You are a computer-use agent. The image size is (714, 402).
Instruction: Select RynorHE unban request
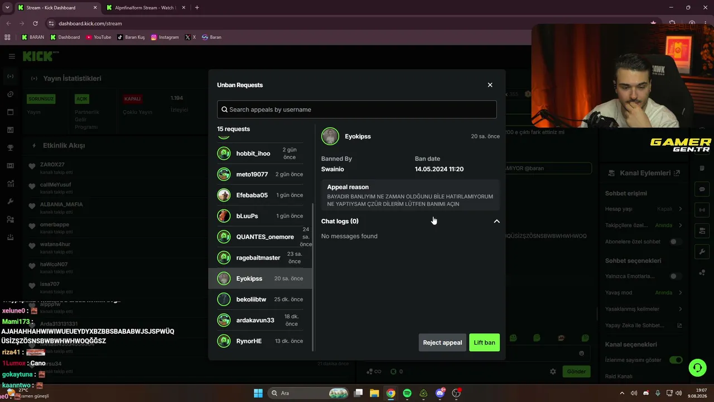[x=260, y=341]
